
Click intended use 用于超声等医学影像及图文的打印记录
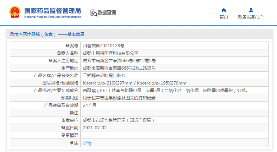tap(119, 98)
